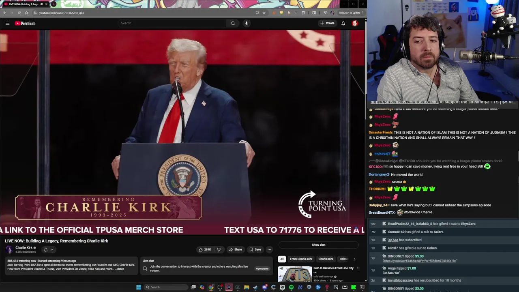Bookmark this page with the star icon
The width and height of the screenshot is (519, 292).
point(264,13)
